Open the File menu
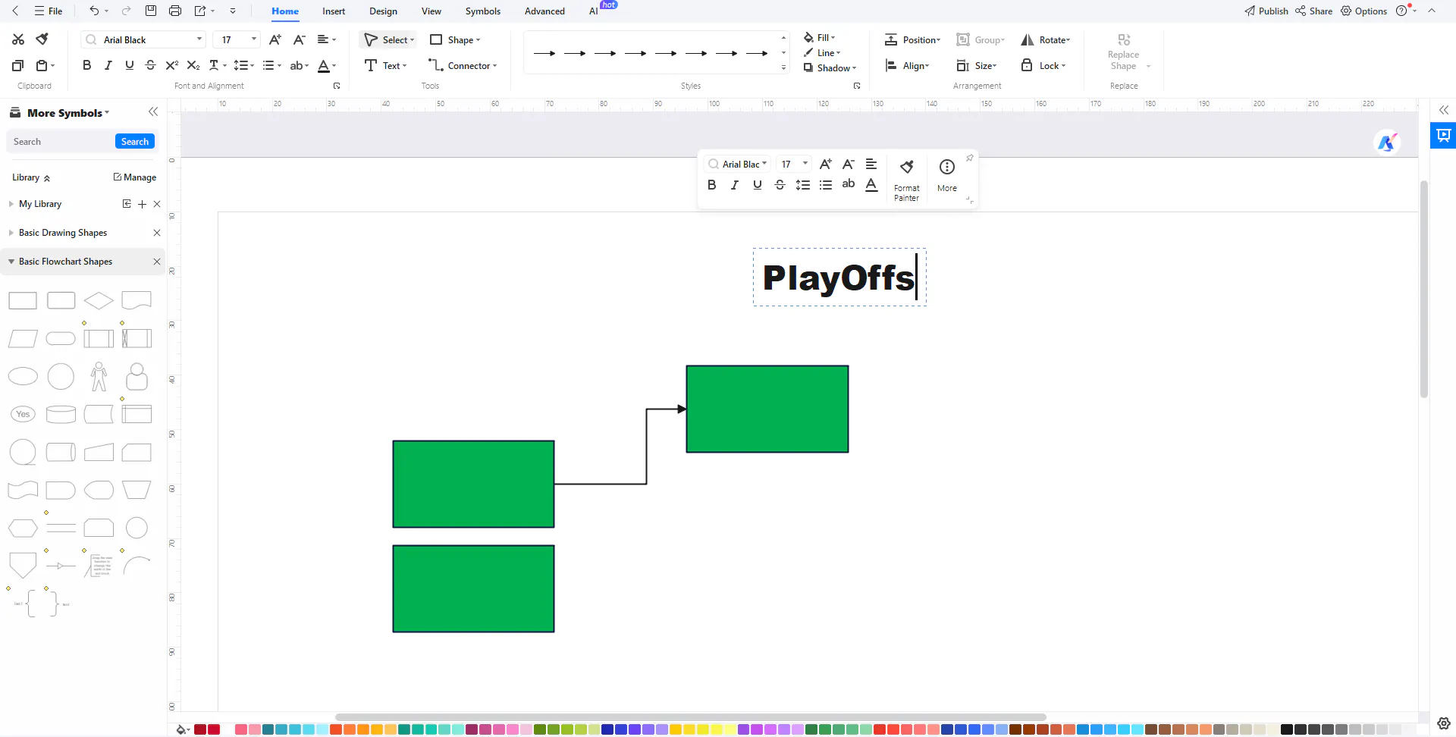This screenshot has width=1456, height=737. pos(49,11)
